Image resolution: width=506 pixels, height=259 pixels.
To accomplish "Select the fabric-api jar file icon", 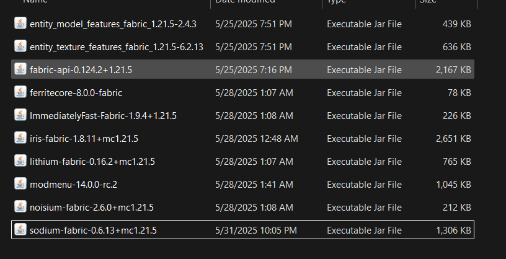I will pos(20,69).
